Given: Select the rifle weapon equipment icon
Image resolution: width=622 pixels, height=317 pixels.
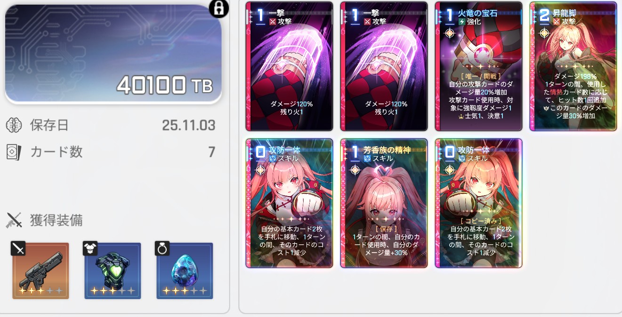Looking at the screenshot, I should click(40, 271).
